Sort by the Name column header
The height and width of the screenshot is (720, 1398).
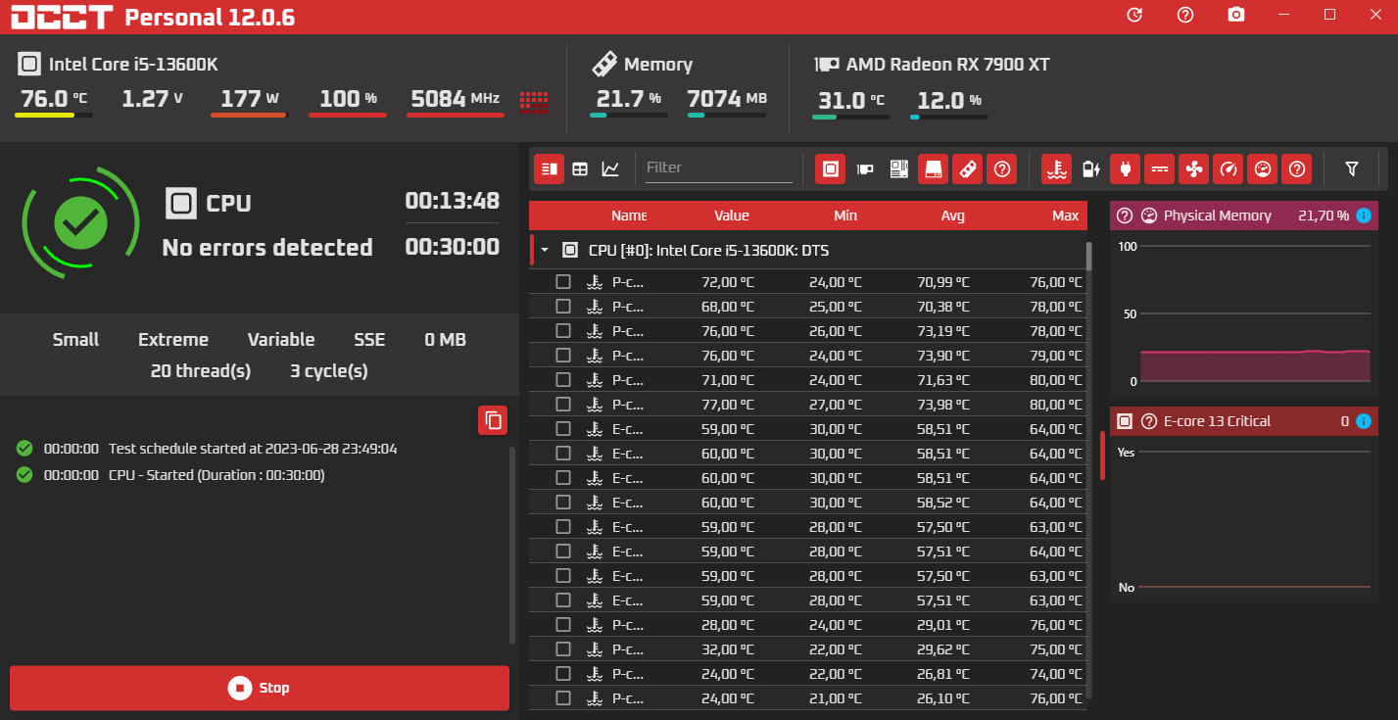[629, 216]
